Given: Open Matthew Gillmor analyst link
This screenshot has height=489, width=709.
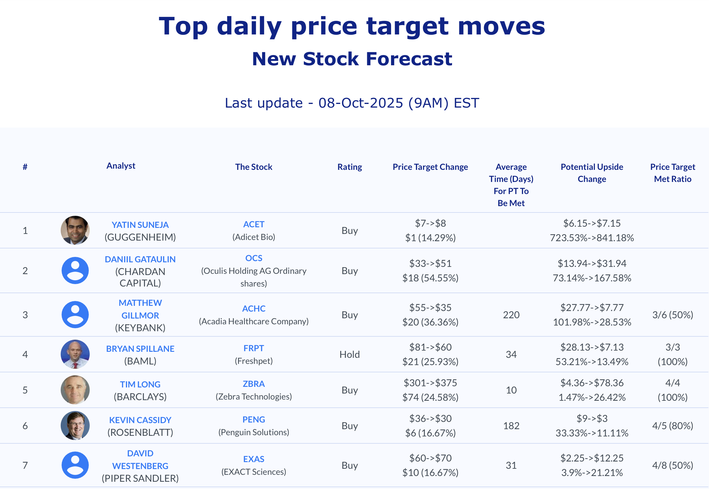Looking at the screenshot, I should tap(140, 309).
